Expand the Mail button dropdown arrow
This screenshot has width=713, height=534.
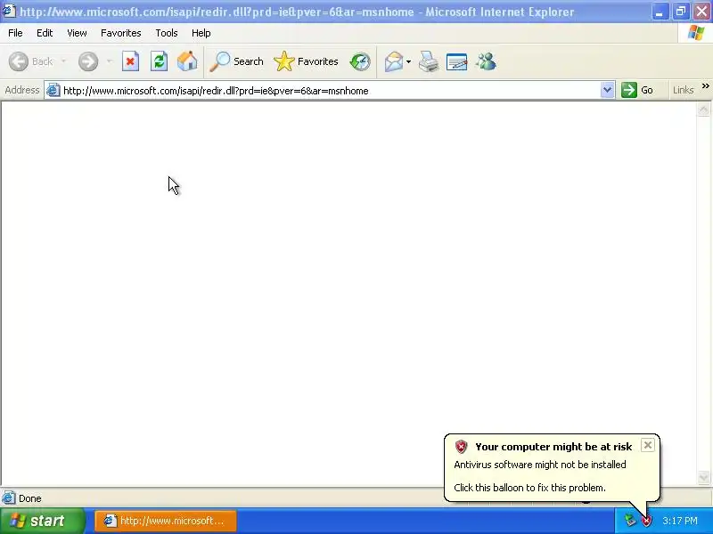[x=409, y=61]
